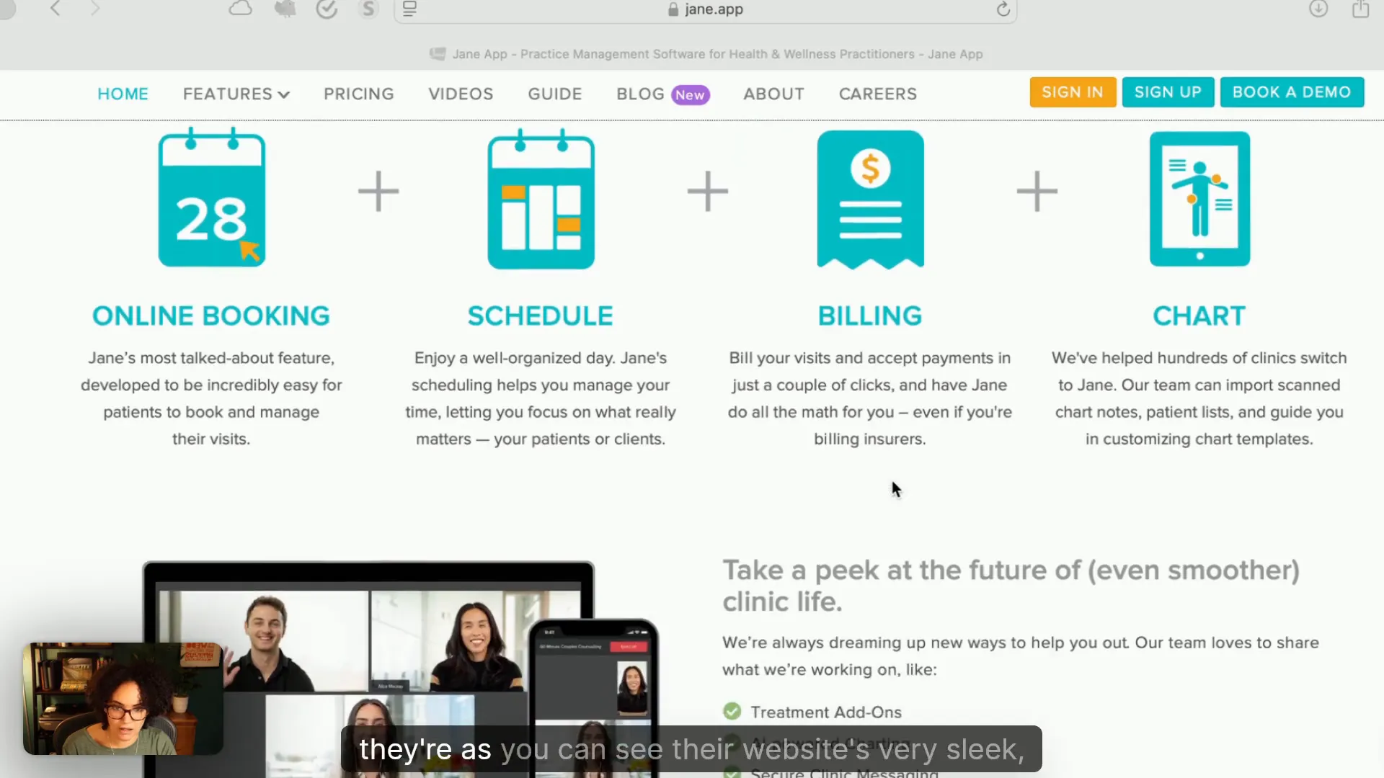Reload the page with the refresh icon
This screenshot has height=778, width=1384.
pos(1003,9)
